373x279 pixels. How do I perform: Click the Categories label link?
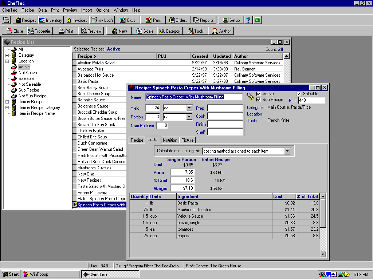256,108
